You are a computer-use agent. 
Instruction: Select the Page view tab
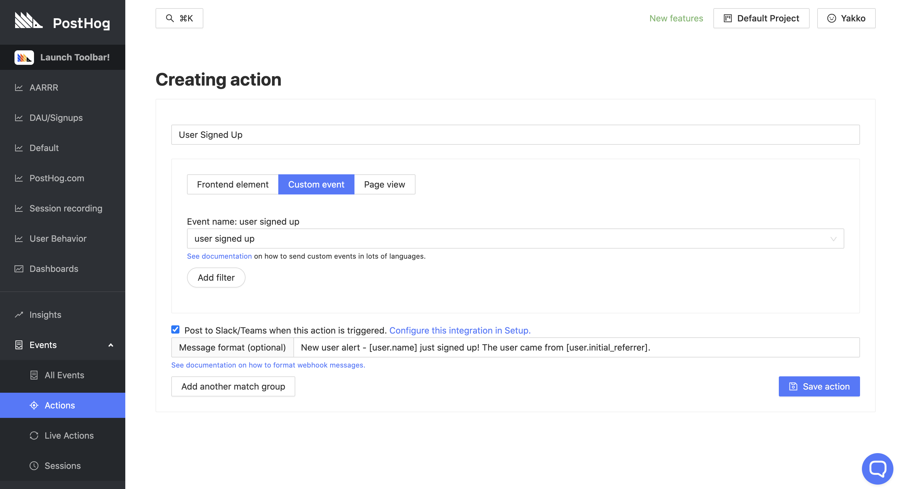click(384, 184)
